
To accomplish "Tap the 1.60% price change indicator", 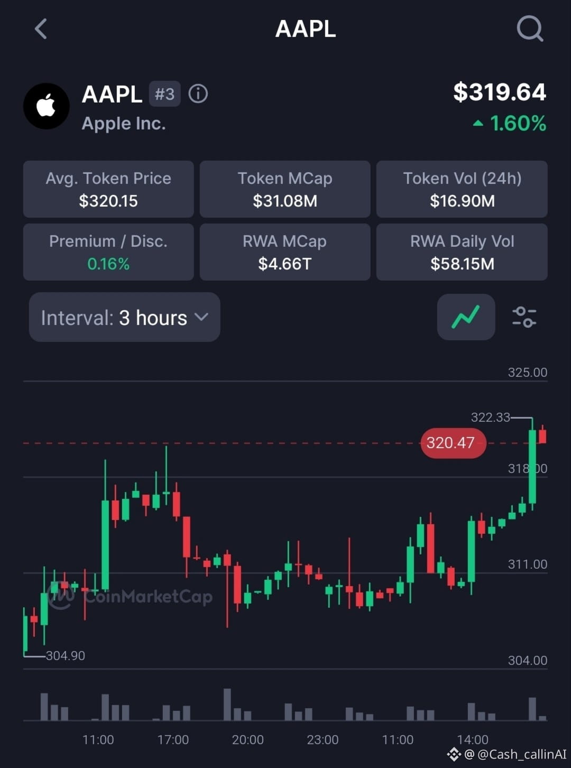I will [x=509, y=124].
